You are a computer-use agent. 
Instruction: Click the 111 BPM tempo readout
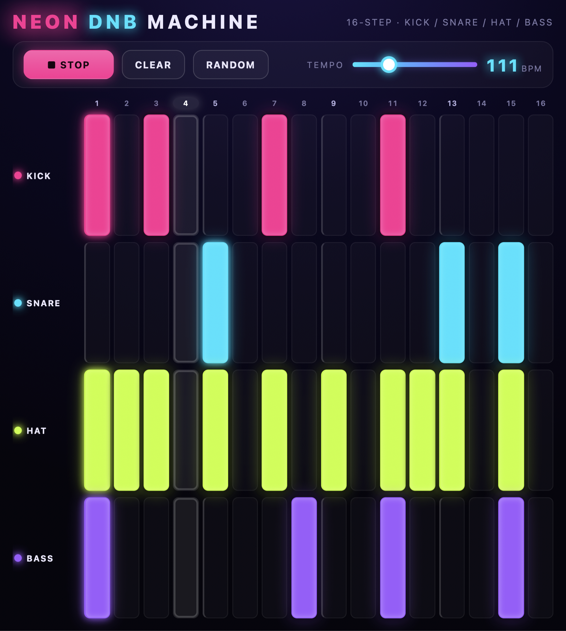tap(514, 66)
